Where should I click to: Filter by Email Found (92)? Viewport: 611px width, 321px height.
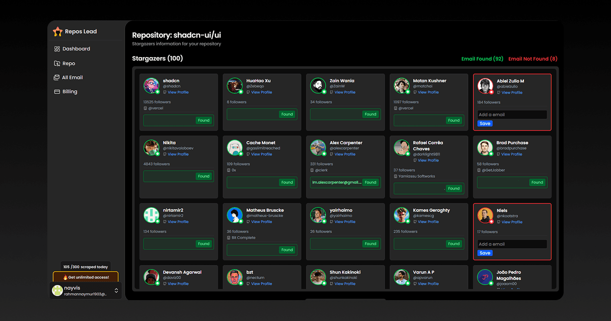tap(482, 59)
